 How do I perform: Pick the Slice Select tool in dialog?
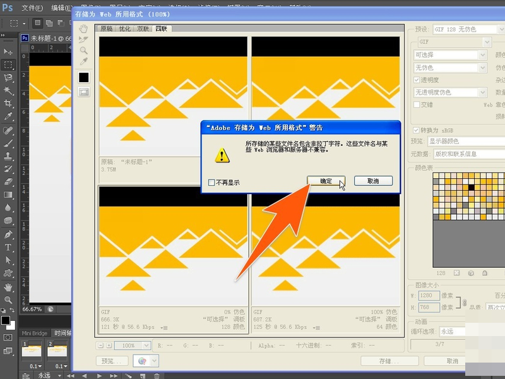[x=84, y=40]
